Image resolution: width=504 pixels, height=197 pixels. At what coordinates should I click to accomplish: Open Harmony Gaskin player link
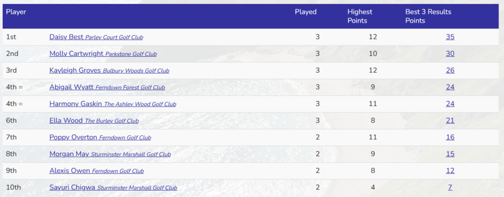click(113, 104)
